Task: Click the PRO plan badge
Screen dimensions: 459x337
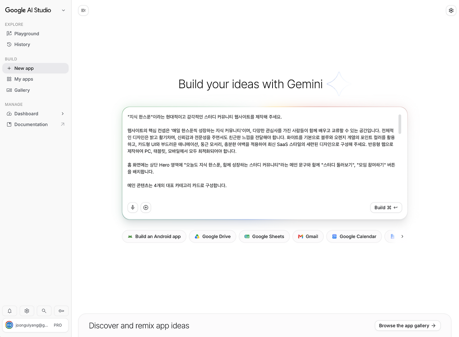Action: coord(58,325)
